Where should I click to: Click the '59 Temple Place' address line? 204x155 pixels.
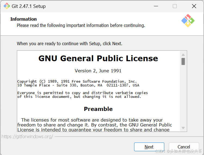(78, 85)
